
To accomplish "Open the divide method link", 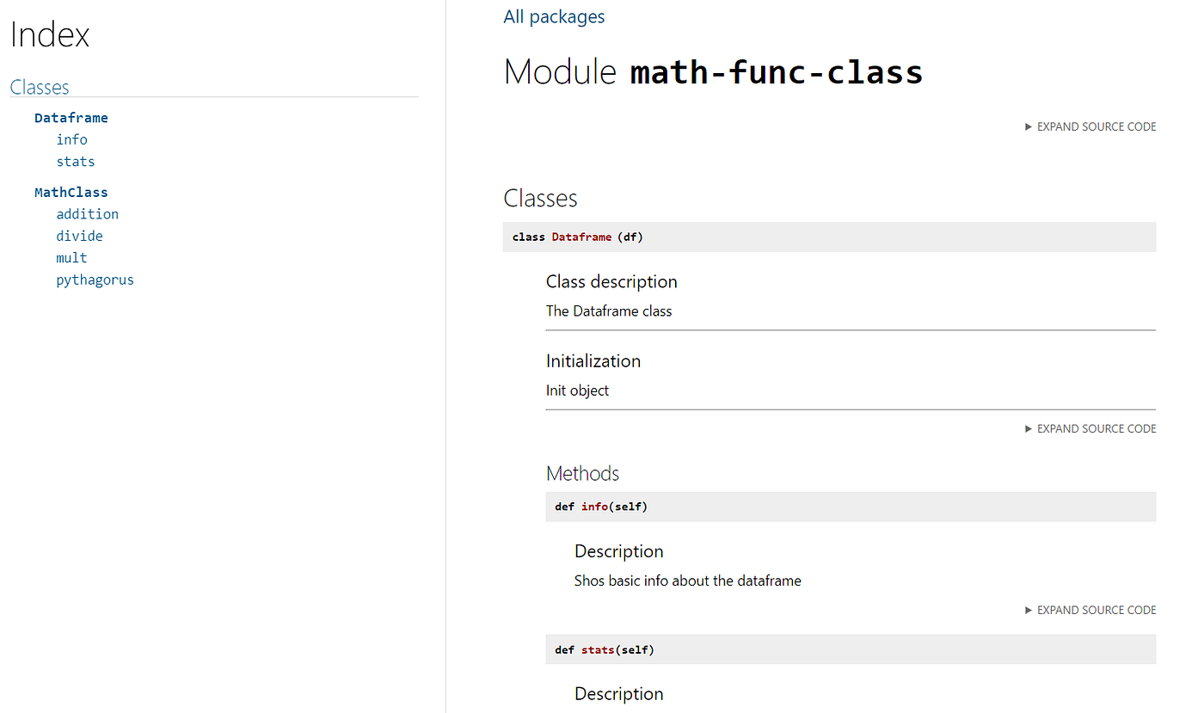I will pyautogui.click(x=80, y=236).
